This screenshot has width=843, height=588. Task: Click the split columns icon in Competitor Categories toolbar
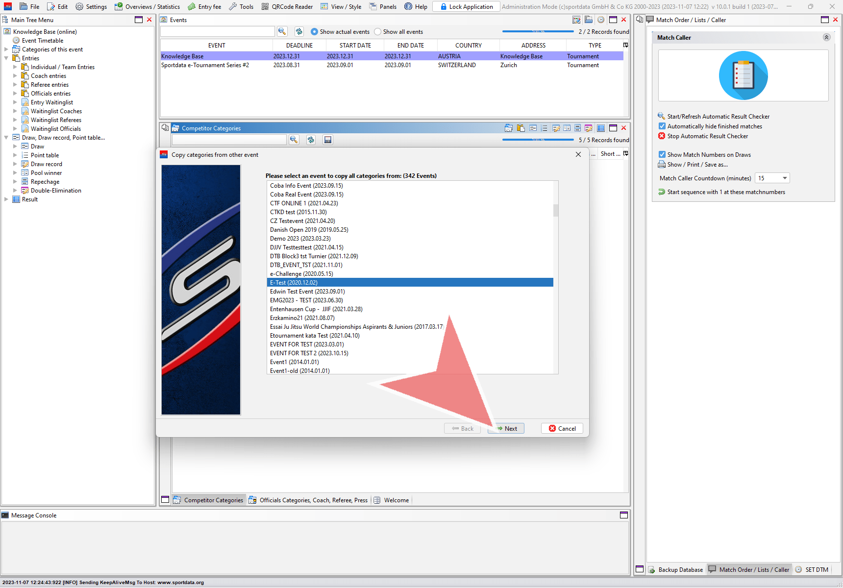point(567,128)
